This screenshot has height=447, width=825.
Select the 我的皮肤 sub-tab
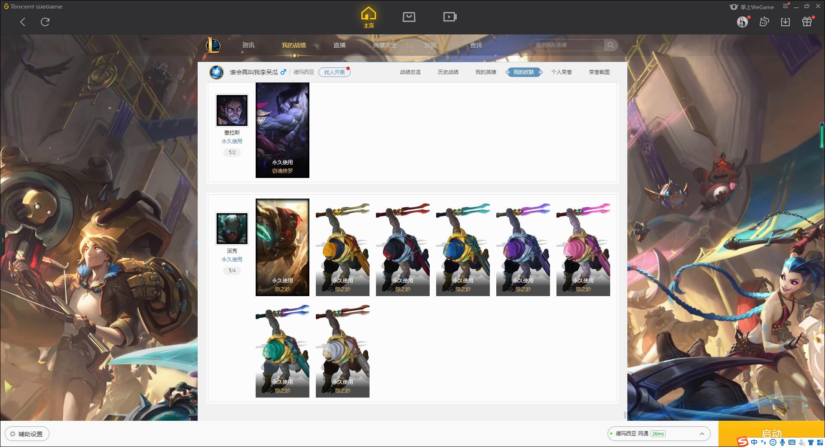tap(524, 72)
